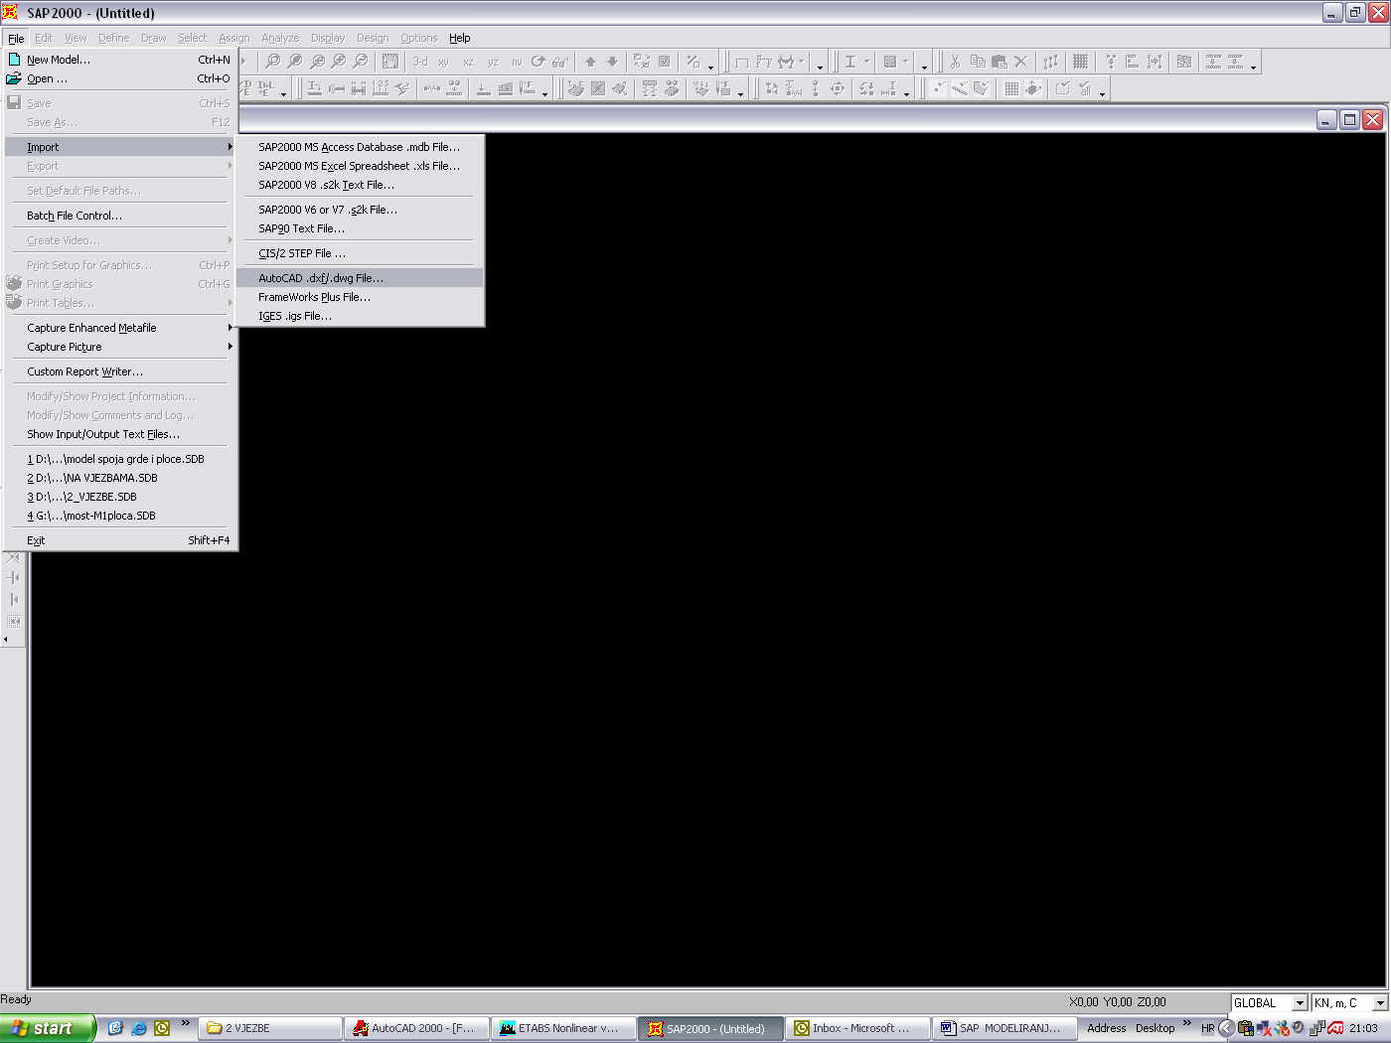1391x1043 pixels.
Task: Open the New Model document icon
Action: (14, 60)
